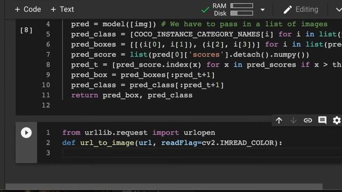The height and width of the screenshot is (192, 342).
Task: Click the 'We have to pass' comment
Action: coord(244,24)
